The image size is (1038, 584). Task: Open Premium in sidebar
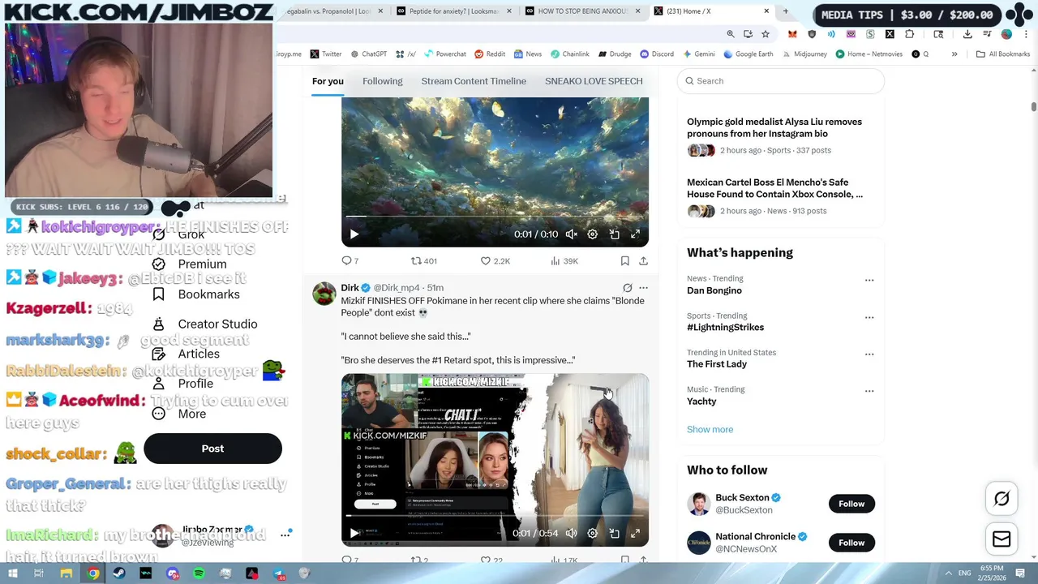(x=190, y=264)
